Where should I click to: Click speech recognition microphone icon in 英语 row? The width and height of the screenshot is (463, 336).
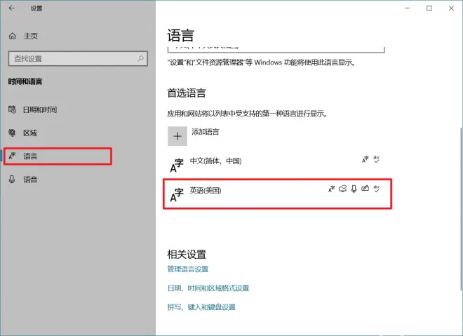coord(354,189)
